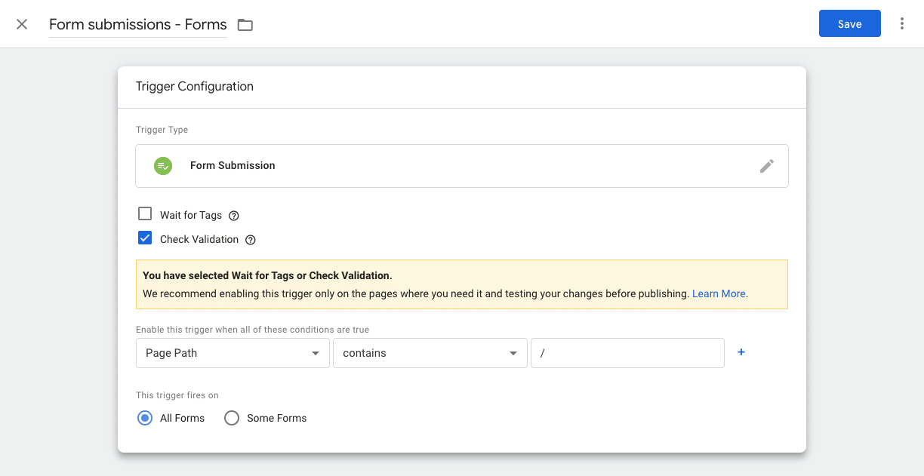924x476 pixels.
Task: Click the condition value input field
Action: (627, 353)
